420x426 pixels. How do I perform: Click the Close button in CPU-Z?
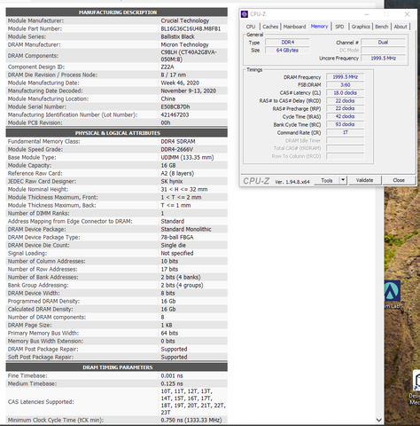coord(399,180)
